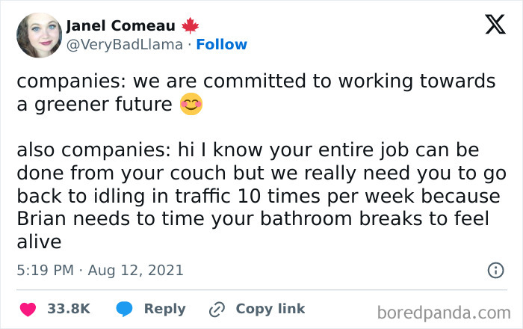Screen dimensions: 523x329
Task: Click the boredpanda.com watermark
Action: point(447,310)
